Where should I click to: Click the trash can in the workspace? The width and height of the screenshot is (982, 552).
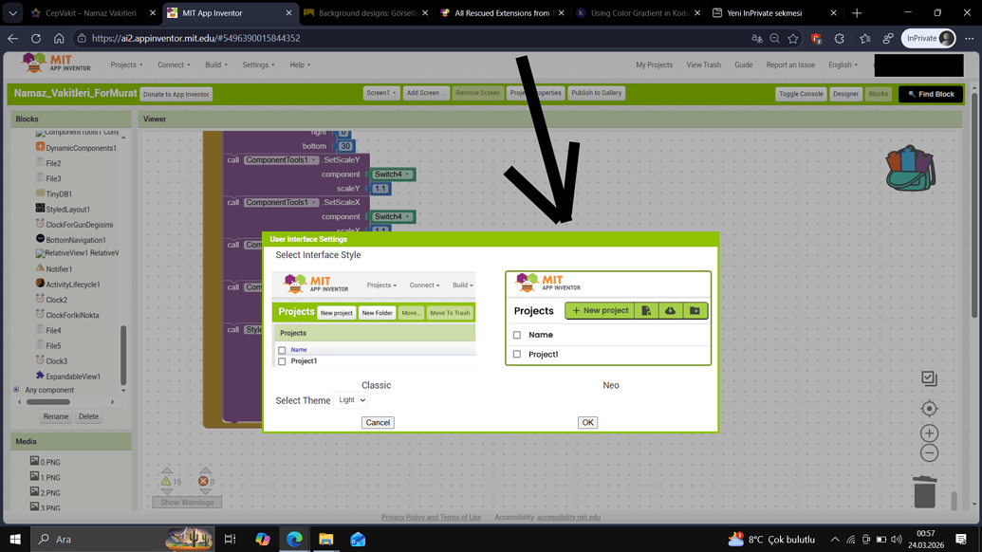pyautogui.click(x=924, y=492)
